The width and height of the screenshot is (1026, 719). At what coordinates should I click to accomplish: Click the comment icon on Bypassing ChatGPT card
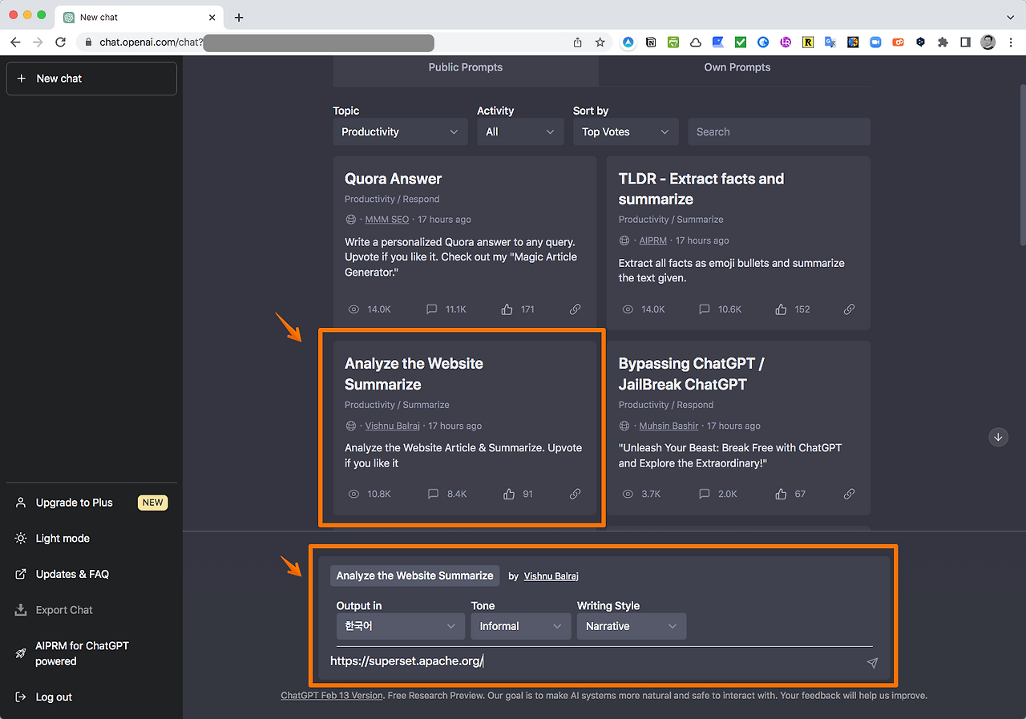pyautogui.click(x=705, y=494)
